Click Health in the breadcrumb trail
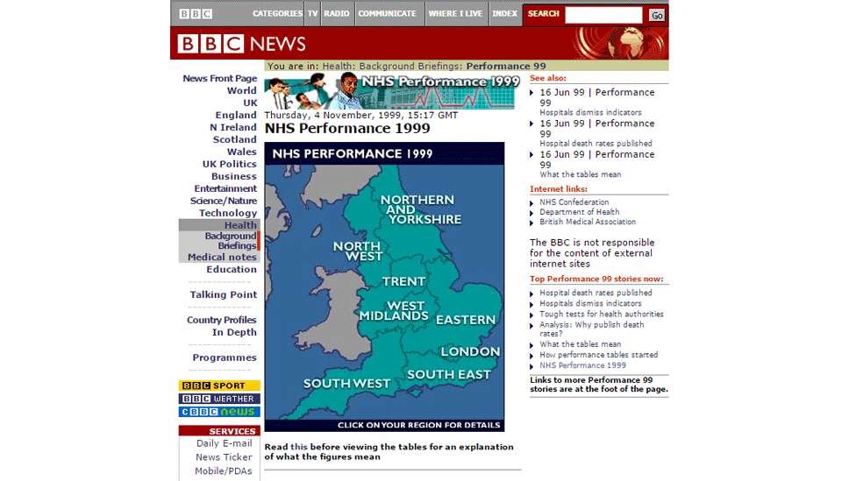This screenshot has height=481, width=856. click(x=337, y=66)
